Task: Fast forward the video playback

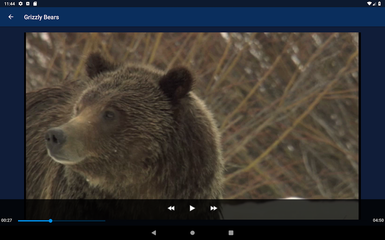Action: click(x=214, y=208)
